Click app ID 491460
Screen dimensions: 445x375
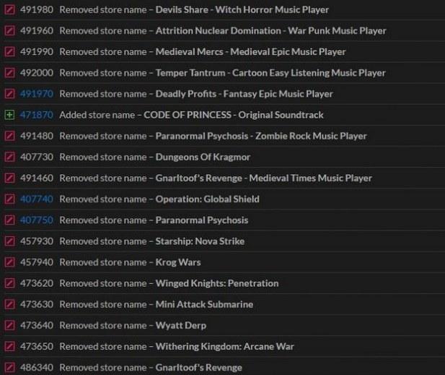pyautogui.click(x=37, y=178)
